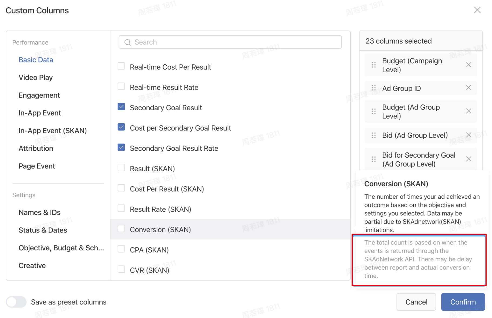Click the Real-time Result Rate label
The image size is (492, 318).
tap(164, 87)
